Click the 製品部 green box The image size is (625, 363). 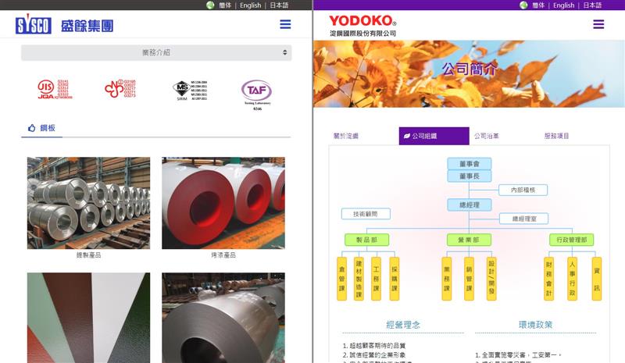(x=366, y=240)
